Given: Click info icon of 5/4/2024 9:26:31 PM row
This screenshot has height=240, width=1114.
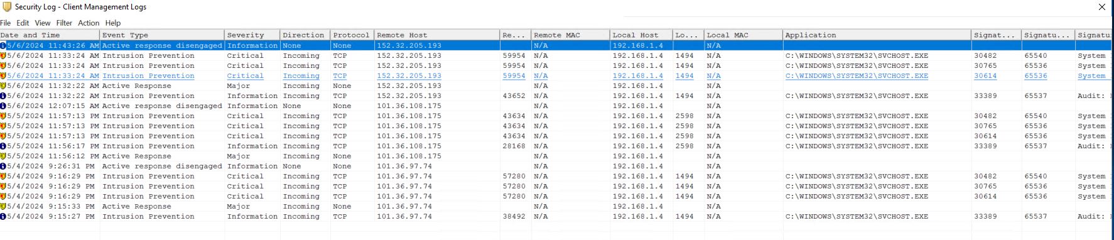Looking at the screenshot, I should point(3,166).
